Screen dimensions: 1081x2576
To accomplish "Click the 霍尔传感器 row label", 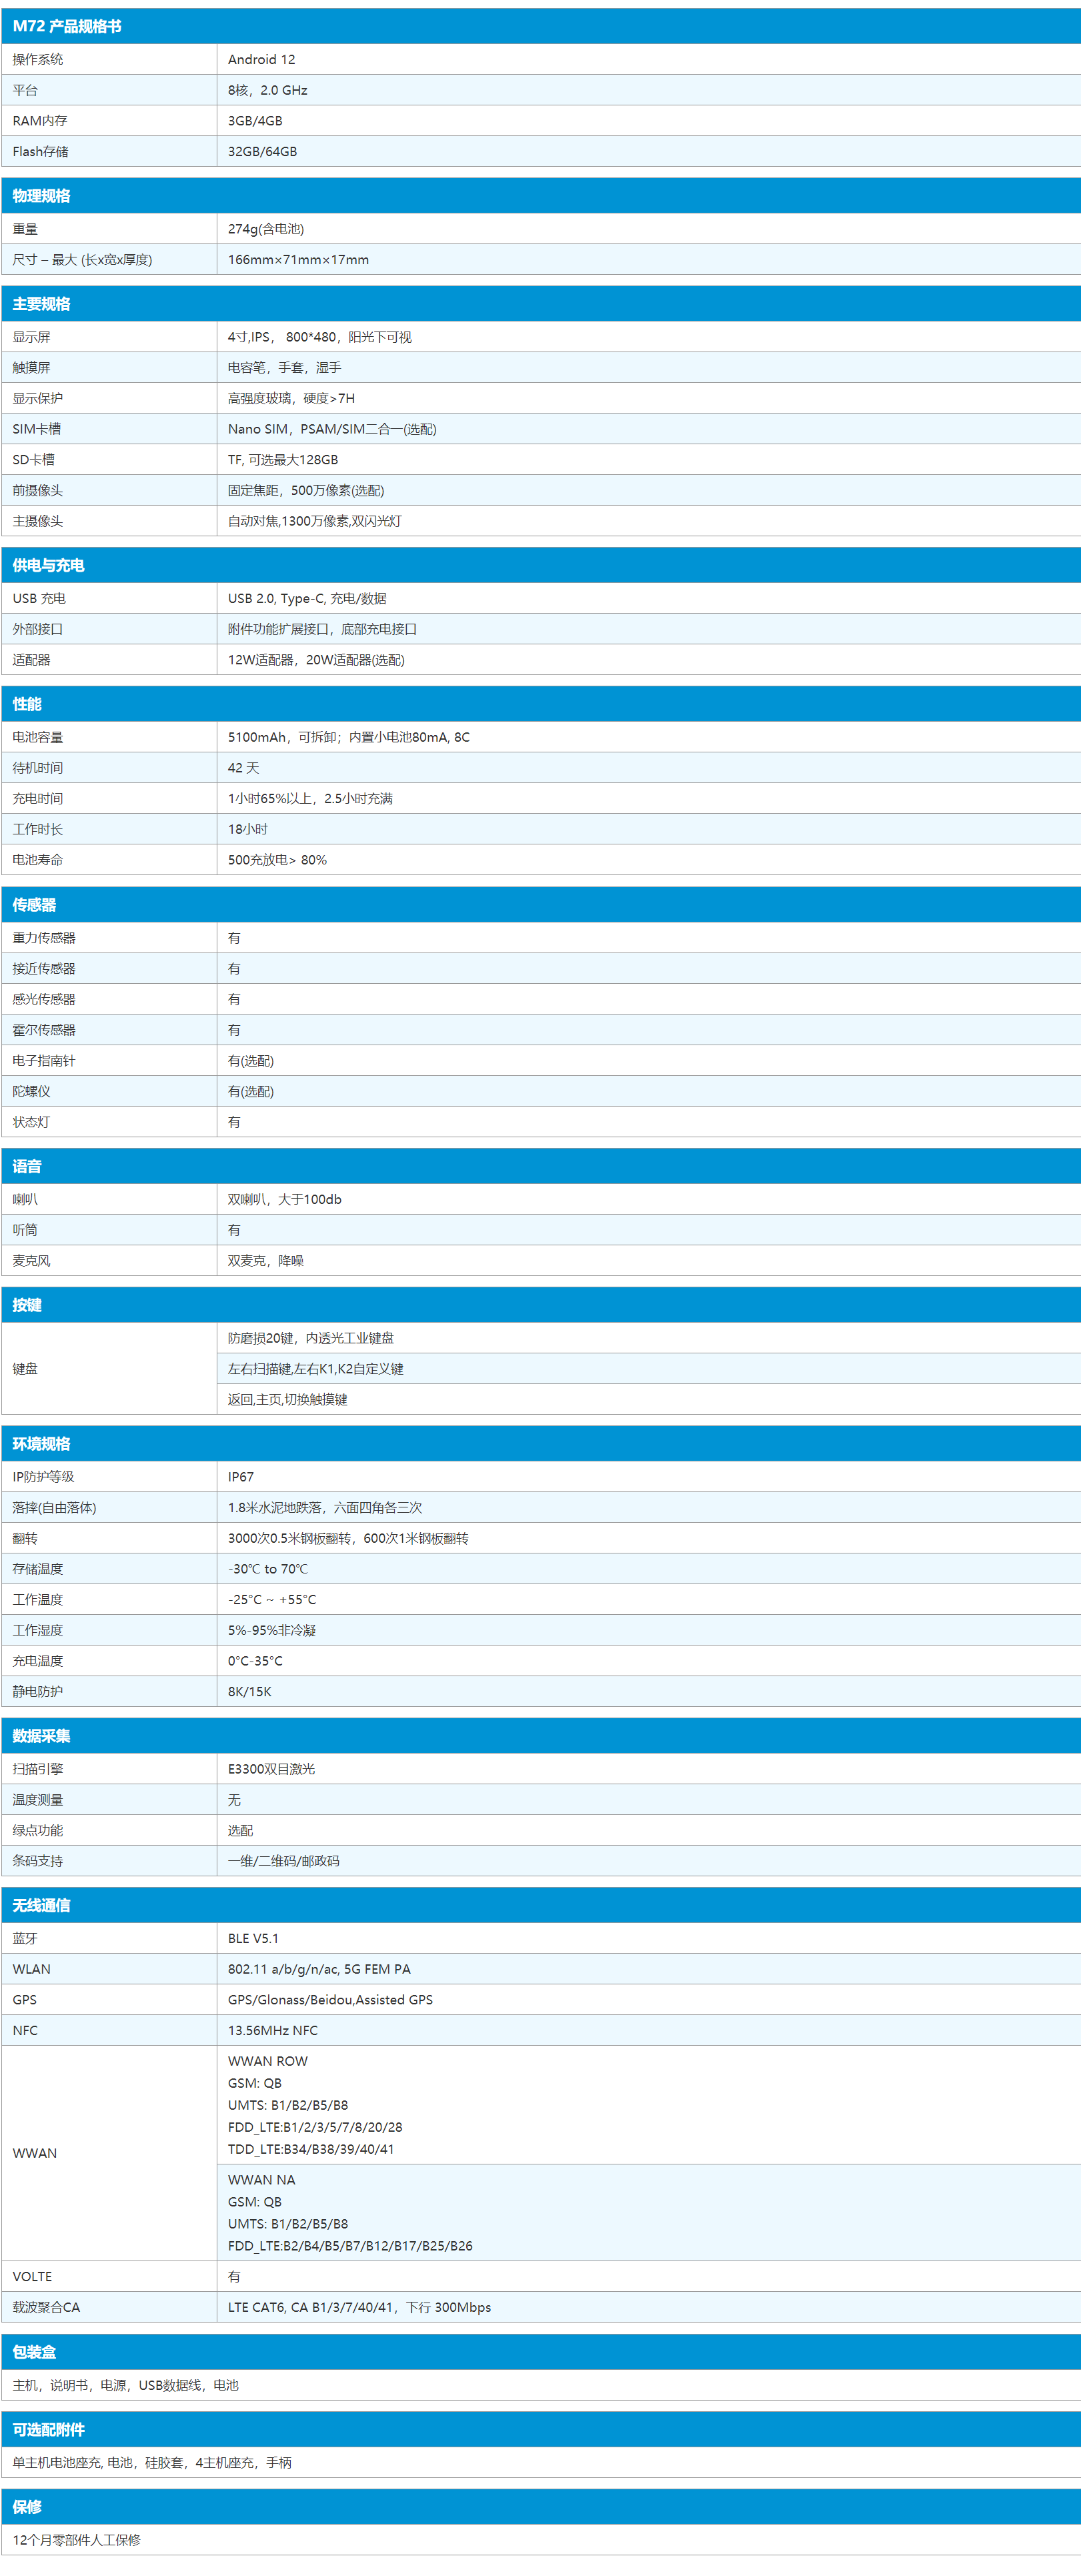I will 44,1030.
